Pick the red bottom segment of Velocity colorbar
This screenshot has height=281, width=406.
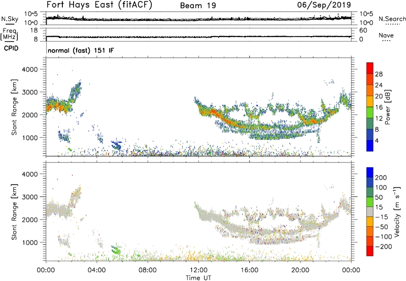tap(370, 251)
